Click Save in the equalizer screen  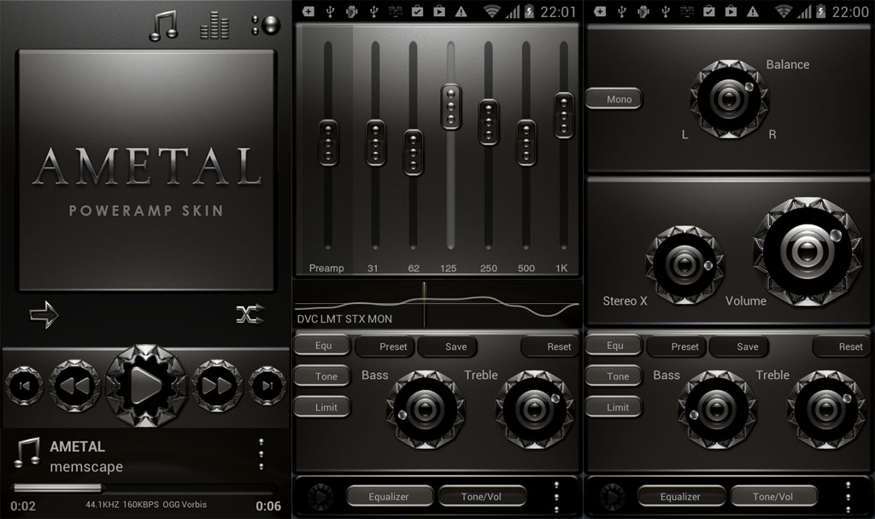point(448,347)
